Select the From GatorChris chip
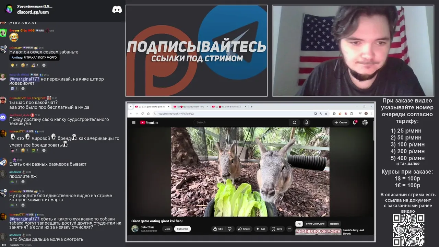The image size is (439, 247). point(315,224)
